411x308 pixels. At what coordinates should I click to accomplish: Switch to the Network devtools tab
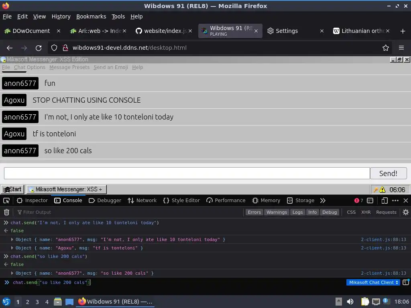coord(142,201)
